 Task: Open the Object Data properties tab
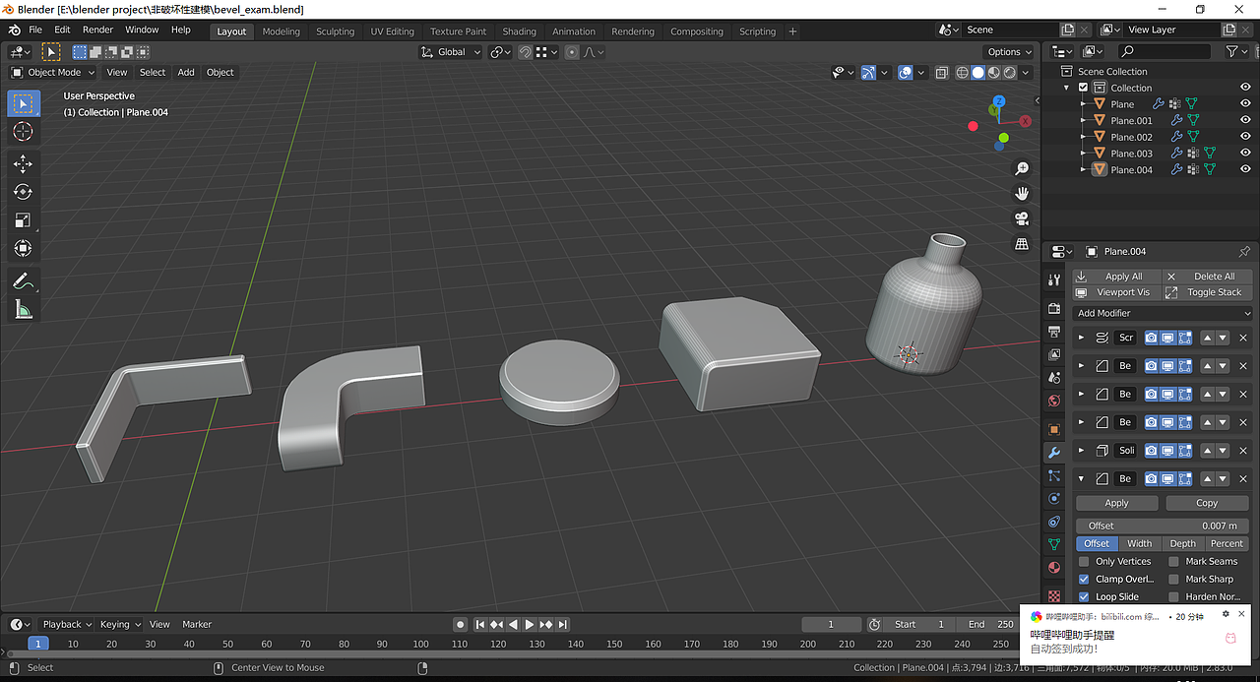pos(1054,544)
